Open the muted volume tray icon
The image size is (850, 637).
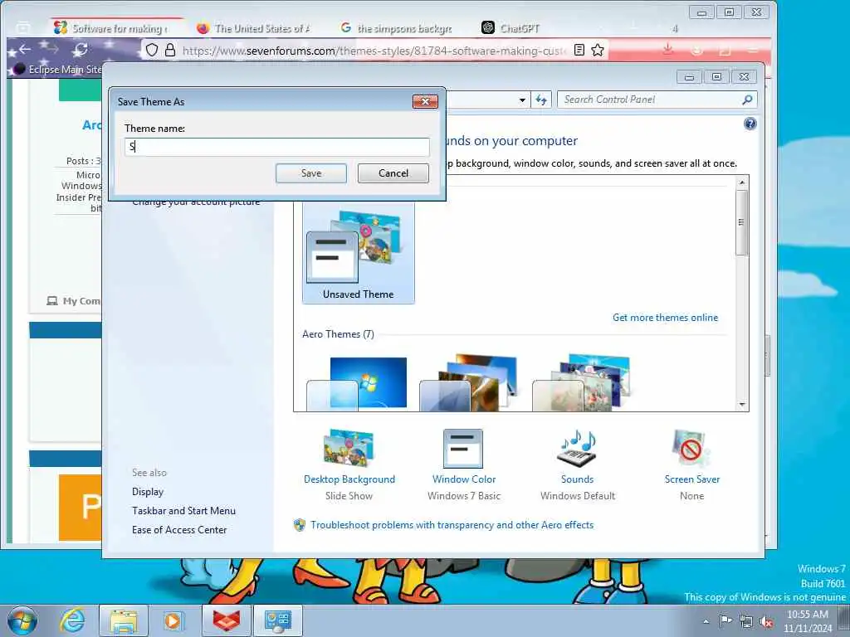pyautogui.click(x=766, y=622)
